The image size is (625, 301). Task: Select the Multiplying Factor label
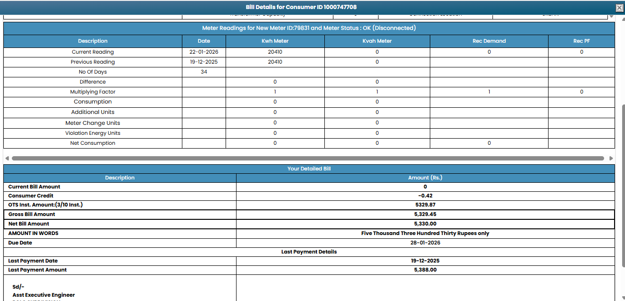point(93,92)
